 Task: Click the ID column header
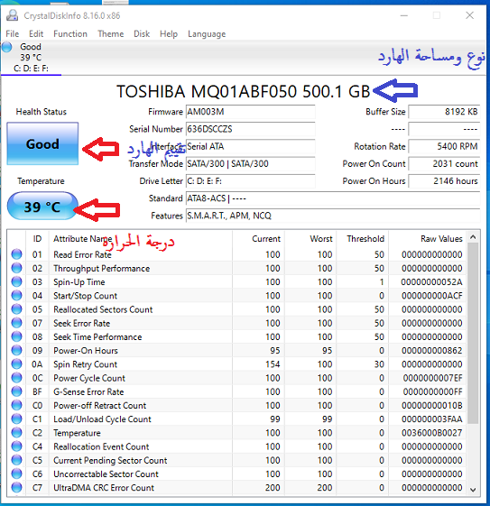coord(37,239)
